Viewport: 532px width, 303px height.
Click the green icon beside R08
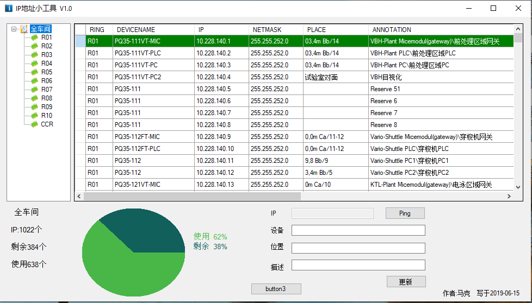(x=35, y=98)
